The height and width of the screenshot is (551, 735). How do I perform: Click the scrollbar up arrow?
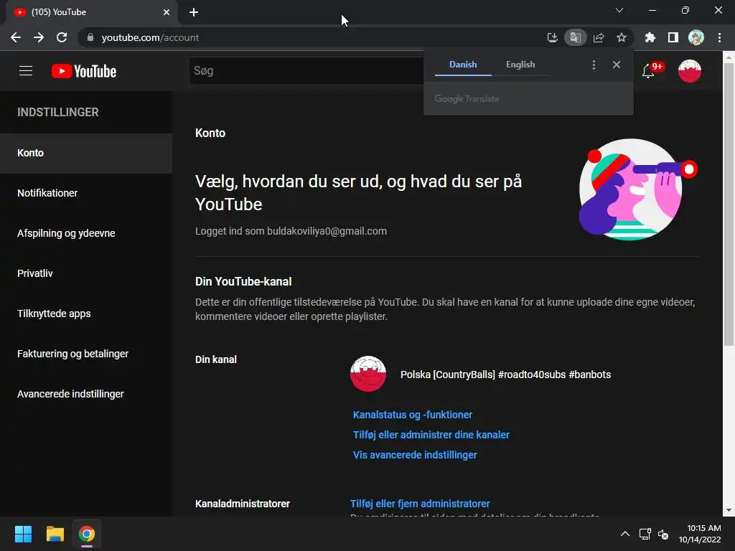click(x=729, y=57)
